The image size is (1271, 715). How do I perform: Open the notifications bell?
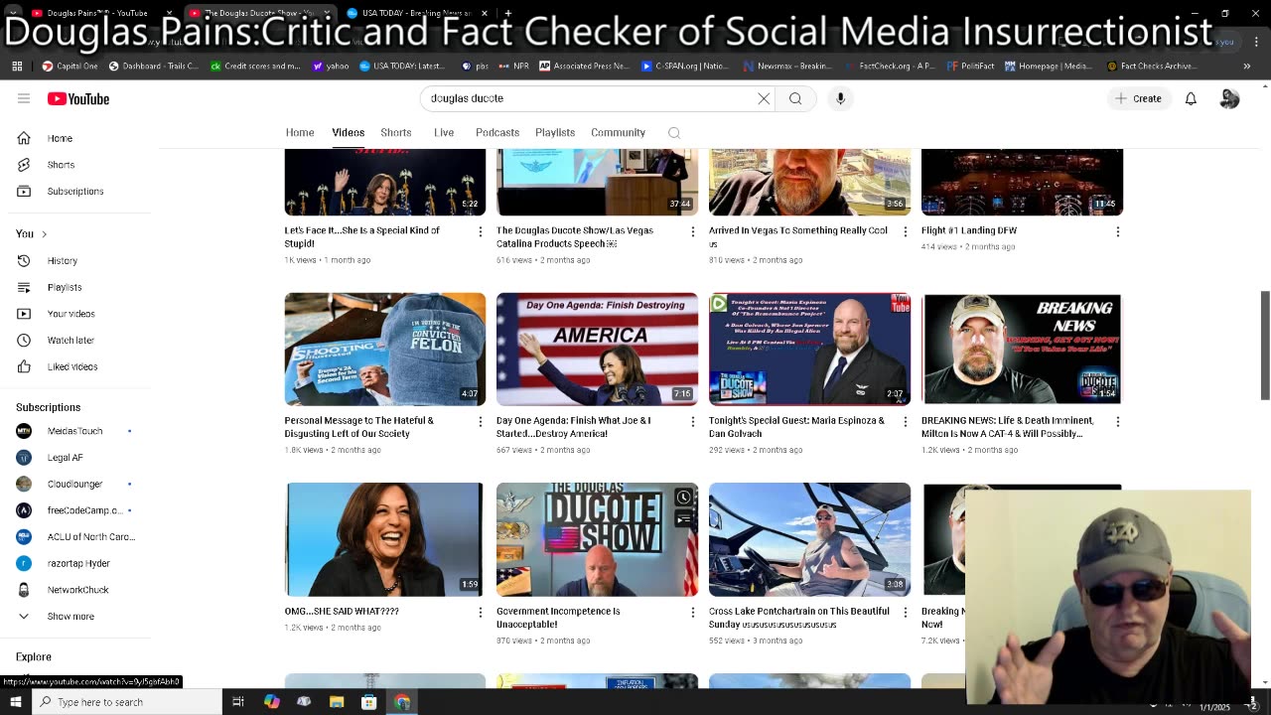click(1191, 98)
